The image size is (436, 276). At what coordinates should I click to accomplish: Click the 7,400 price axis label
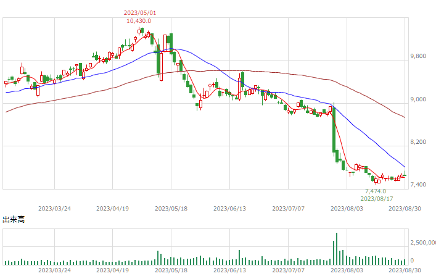point(418,185)
